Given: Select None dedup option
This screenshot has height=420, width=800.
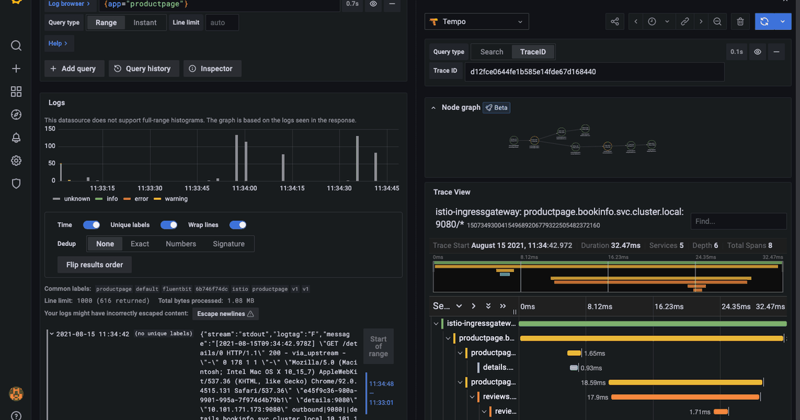Looking at the screenshot, I should pos(105,244).
